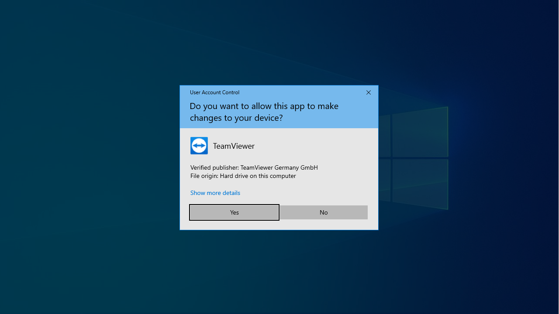The height and width of the screenshot is (314, 559).
Task: Click the 'changes to your device?' heading line
Action: (x=236, y=118)
